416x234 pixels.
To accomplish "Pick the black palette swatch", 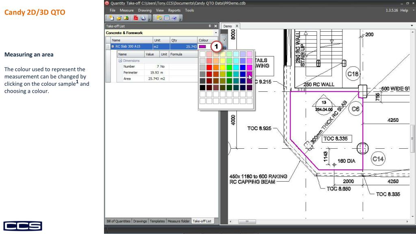I will point(202,87).
